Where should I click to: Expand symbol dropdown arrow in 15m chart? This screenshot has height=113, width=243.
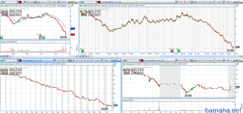pyautogui.click(x=18, y=60)
